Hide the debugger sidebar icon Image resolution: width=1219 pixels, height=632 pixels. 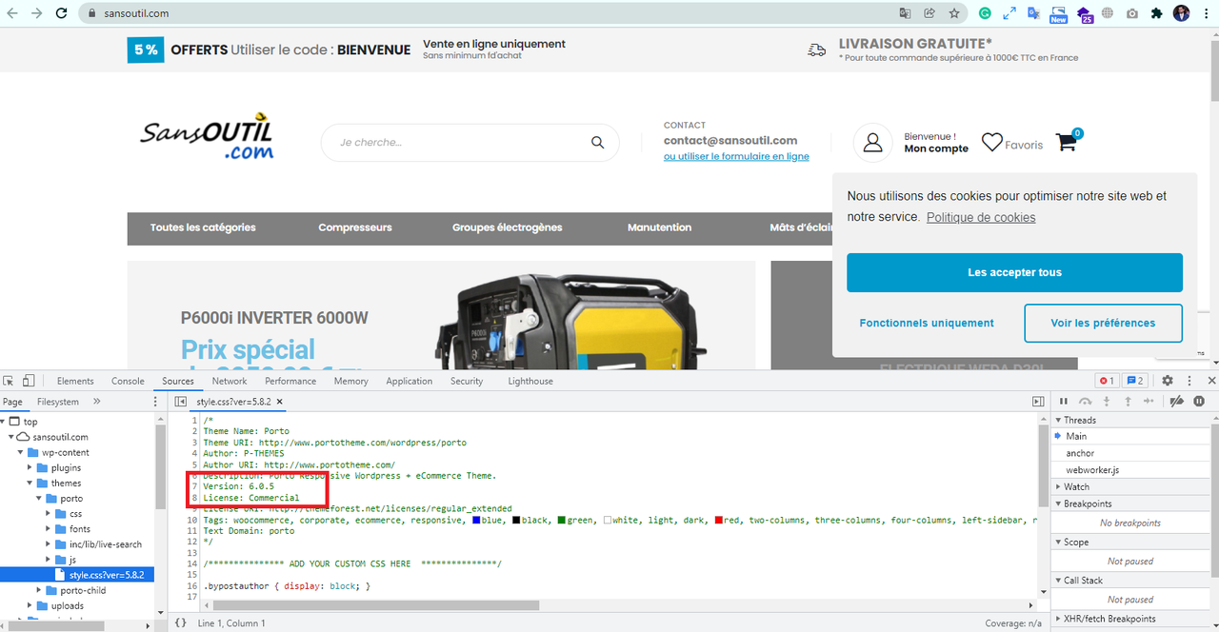pyautogui.click(x=1038, y=402)
